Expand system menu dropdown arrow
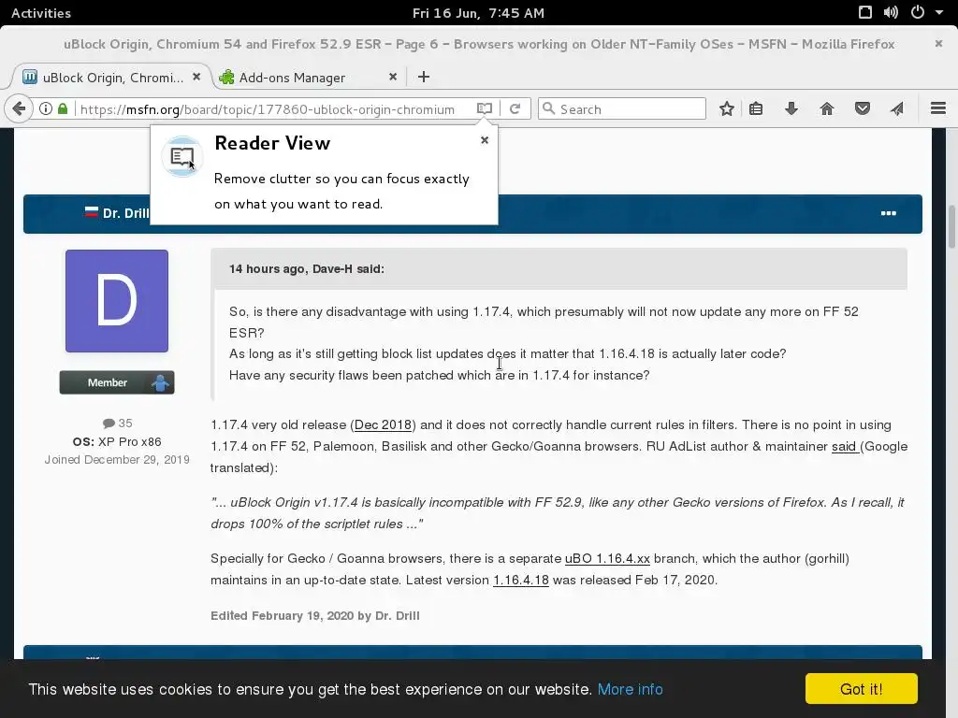 [x=939, y=13]
